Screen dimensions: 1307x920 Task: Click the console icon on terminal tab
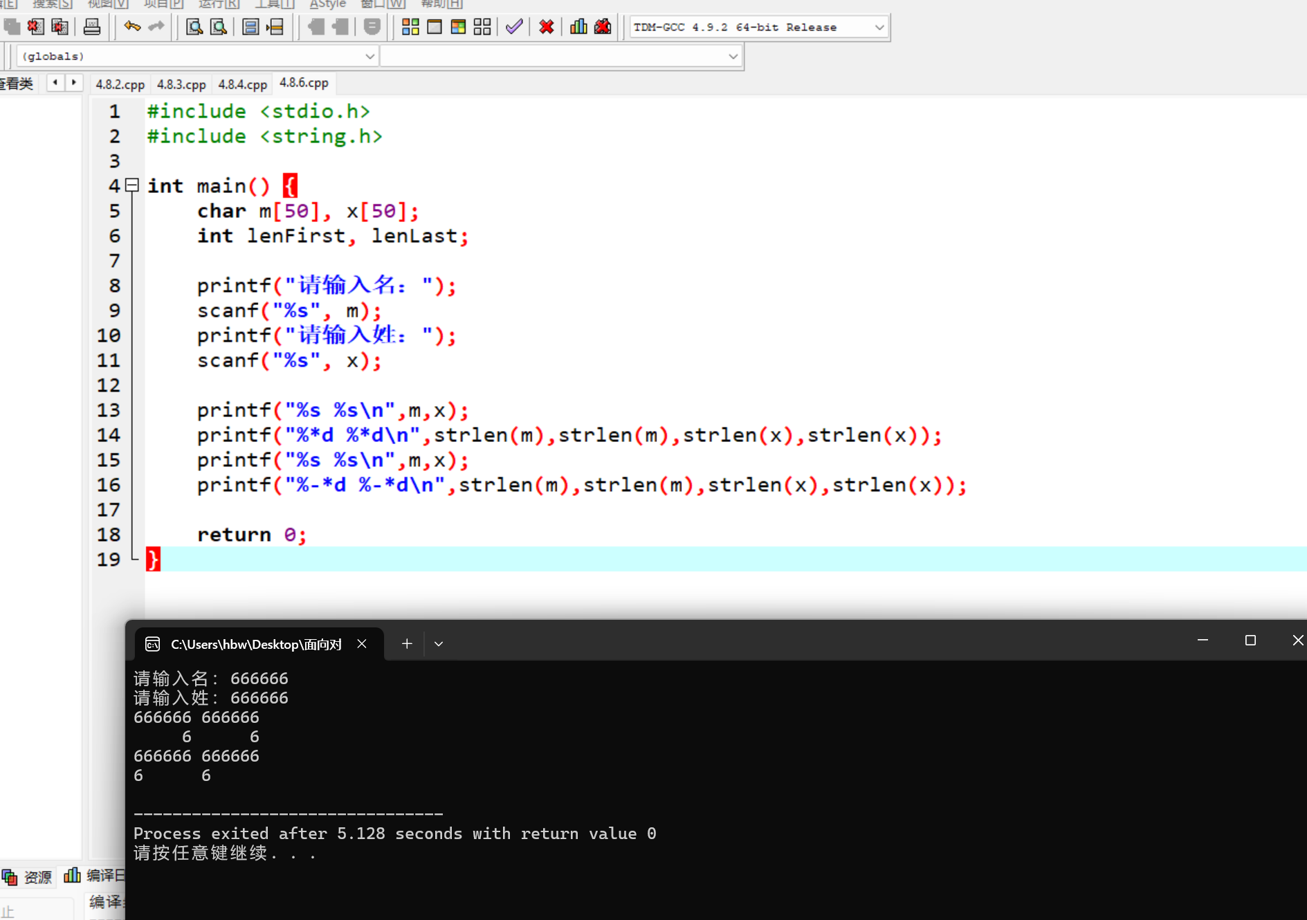(x=152, y=645)
